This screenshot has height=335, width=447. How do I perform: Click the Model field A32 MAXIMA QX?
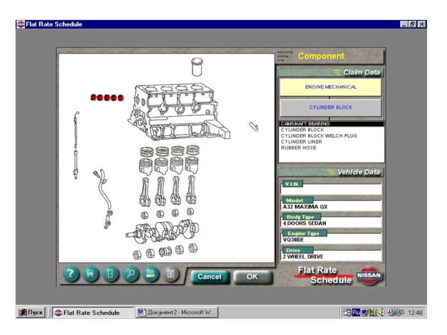pyautogui.click(x=331, y=207)
